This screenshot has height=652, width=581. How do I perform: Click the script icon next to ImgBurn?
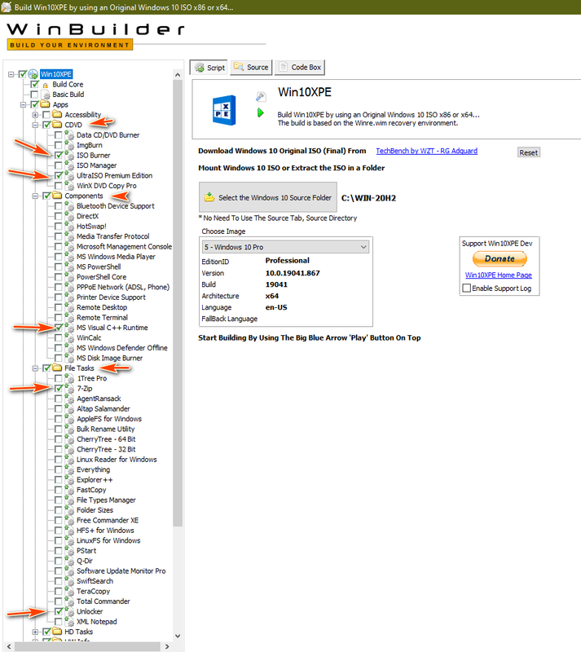coord(69,145)
